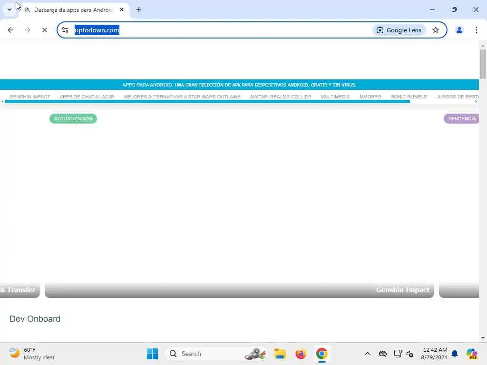This screenshot has width=487, height=365.
Task: Open GENSHIN IMPACT category link
Action: 30,97
